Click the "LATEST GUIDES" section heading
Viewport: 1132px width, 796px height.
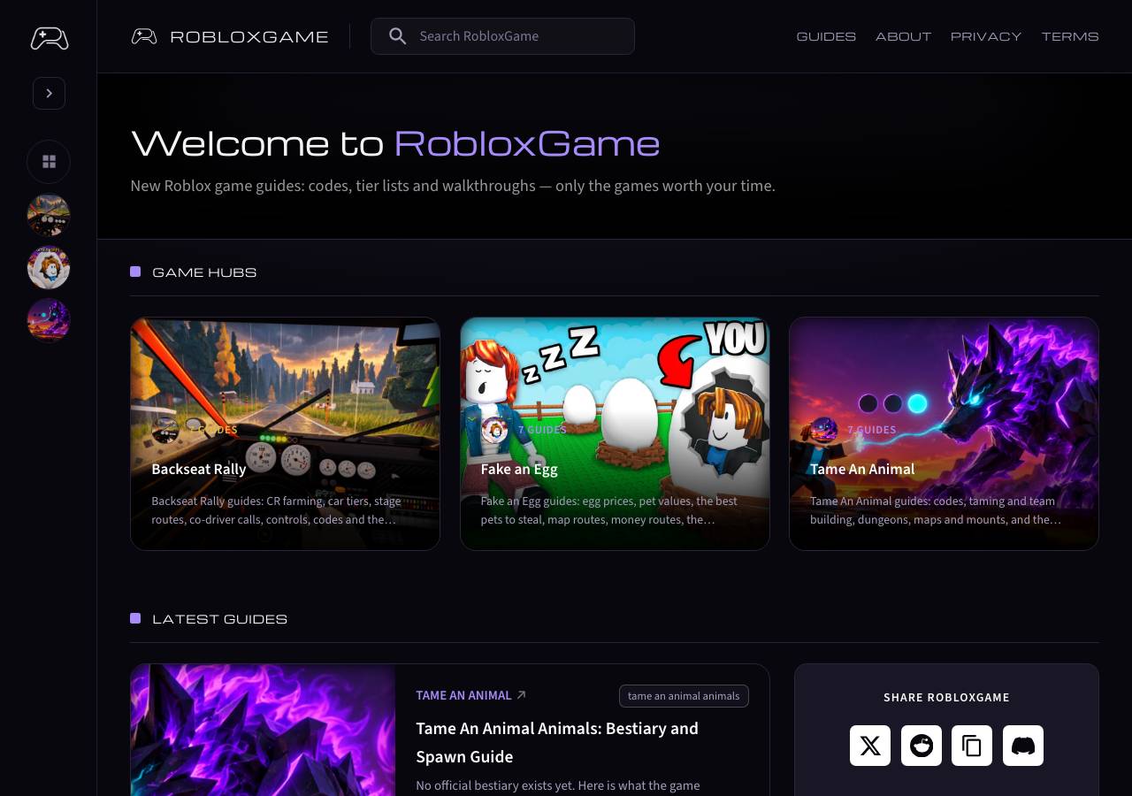[x=219, y=619]
